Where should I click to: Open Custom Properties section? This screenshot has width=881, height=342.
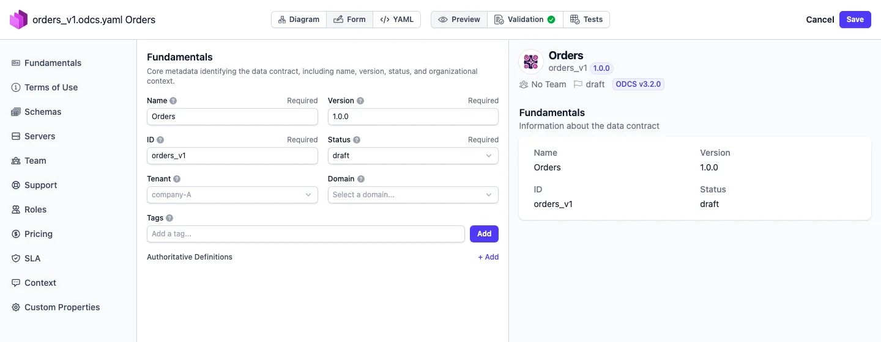(x=68, y=307)
